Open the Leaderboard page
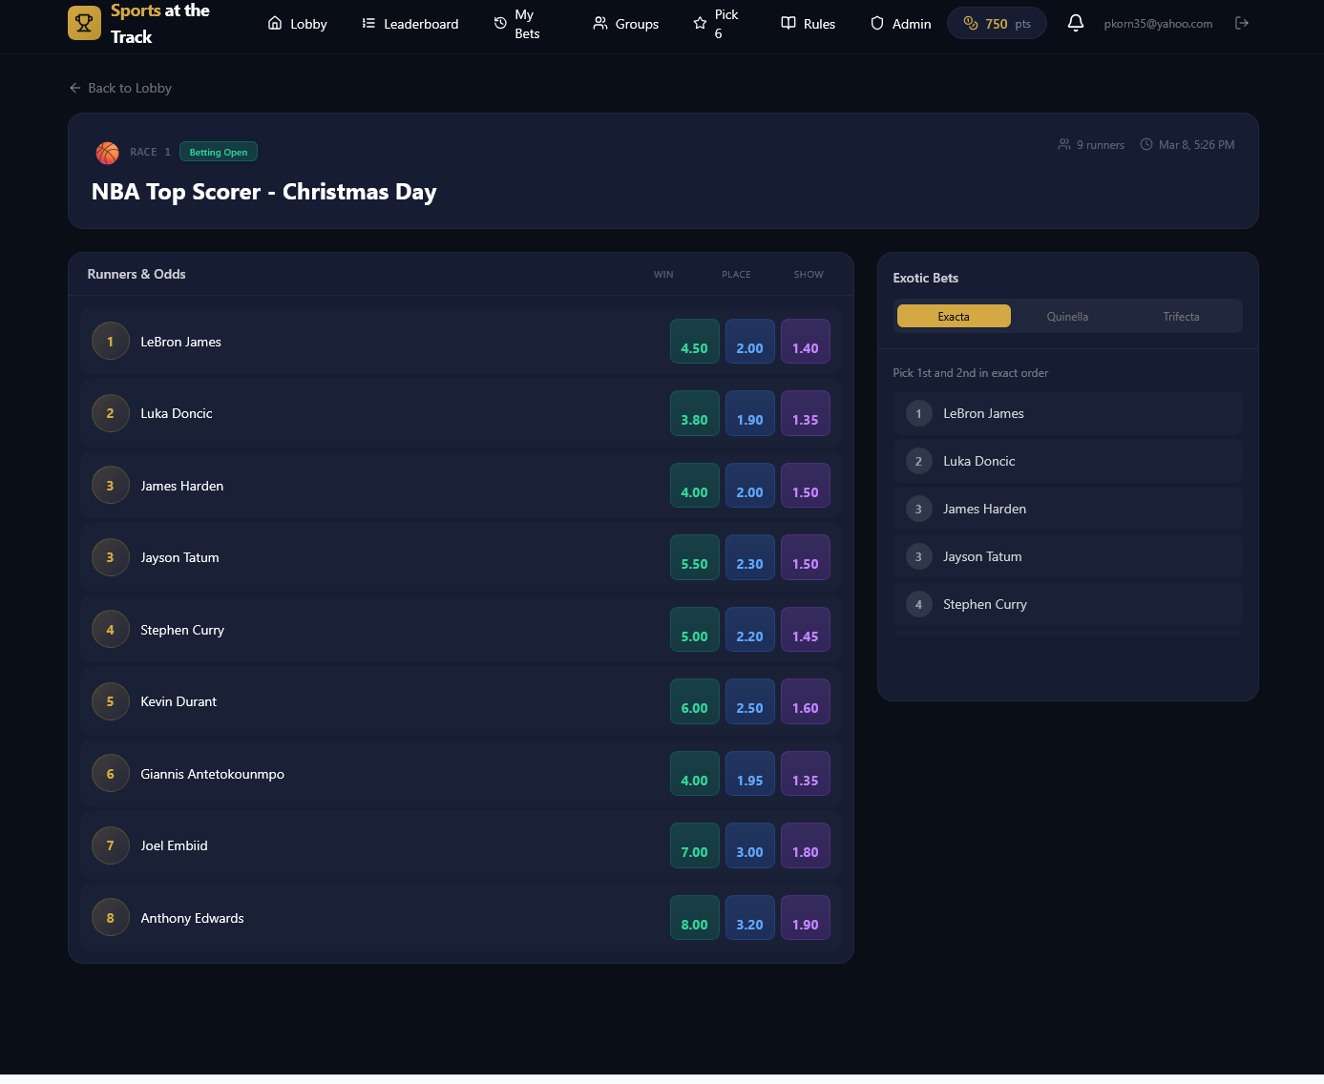The height and width of the screenshot is (1084, 1324). [410, 24]
